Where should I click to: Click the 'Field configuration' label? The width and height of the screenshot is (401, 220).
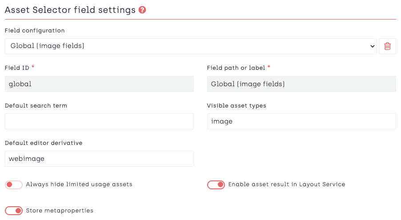(35, 31)
